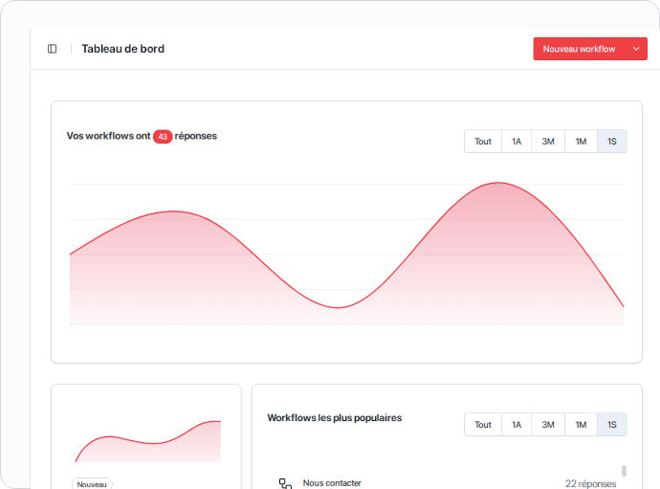Select 1A range in responses chart
The height and width of the screenshot is (489, 660).
[x=517, y=142]
